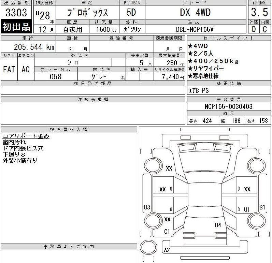Click the ★2/5人 sales point
This screenshot has height=263, width=272.
(201, 54)
